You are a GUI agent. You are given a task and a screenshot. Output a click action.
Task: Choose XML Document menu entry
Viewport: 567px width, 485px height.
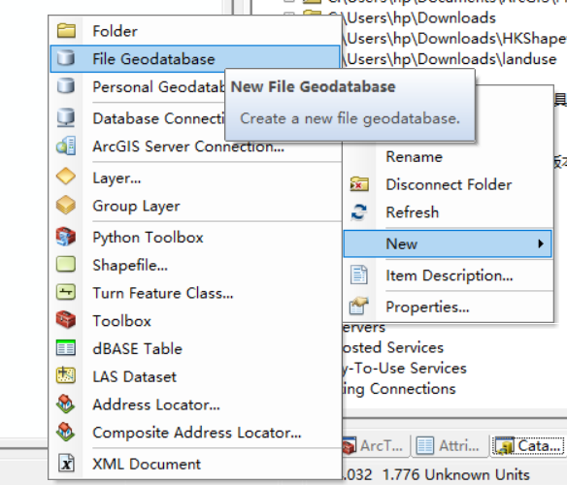[195, 464]
